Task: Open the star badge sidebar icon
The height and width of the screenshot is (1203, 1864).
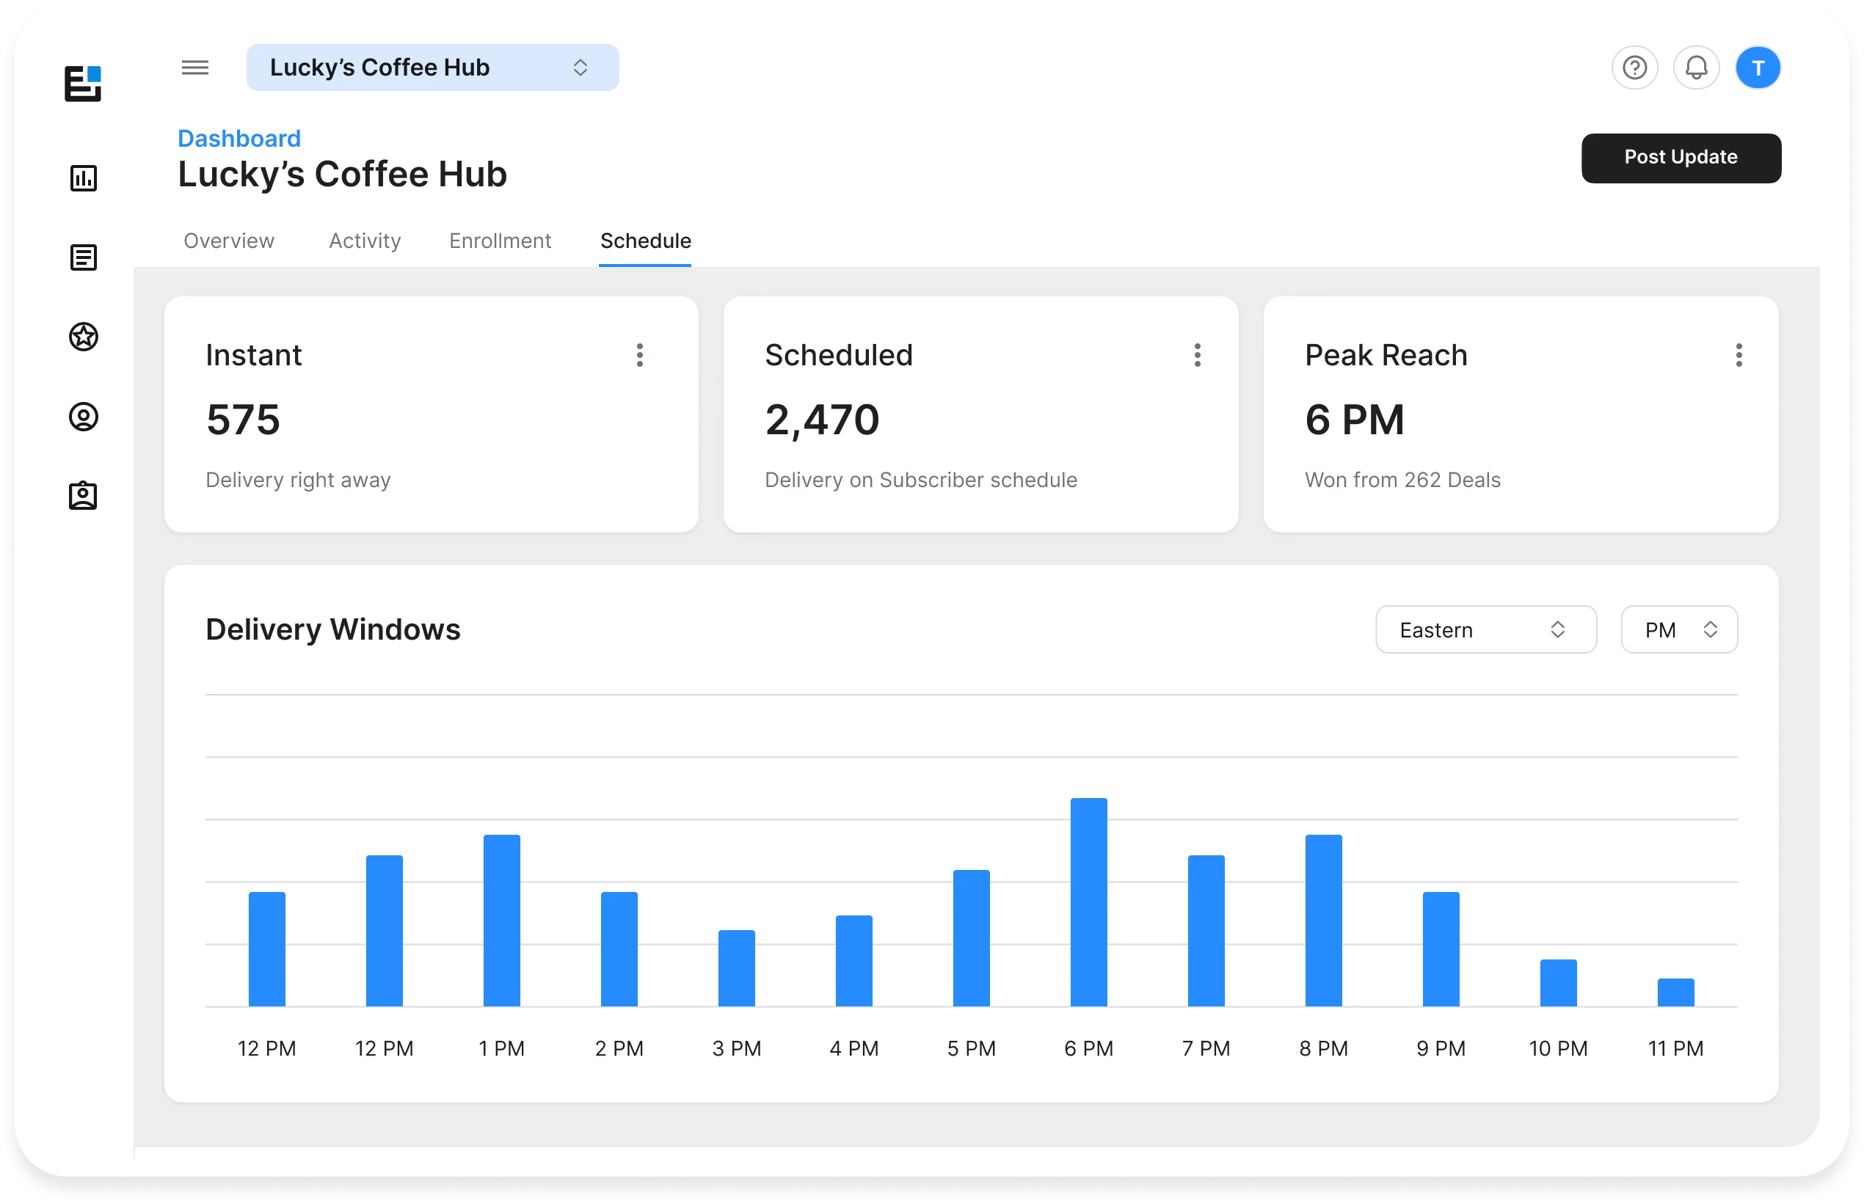Action: click(x=84, y=337)
